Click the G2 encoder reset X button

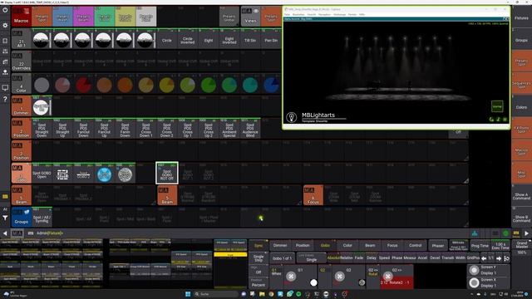coord(340,277)
